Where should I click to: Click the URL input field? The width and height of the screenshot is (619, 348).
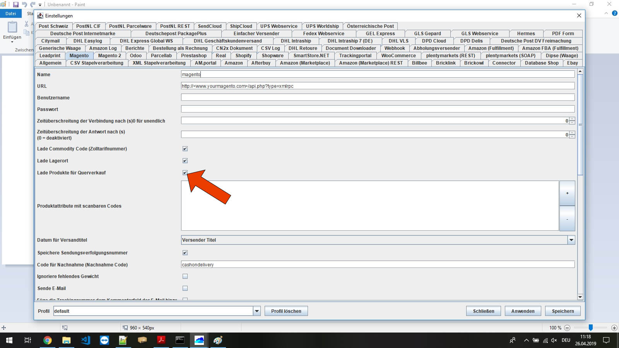[378, 86]
